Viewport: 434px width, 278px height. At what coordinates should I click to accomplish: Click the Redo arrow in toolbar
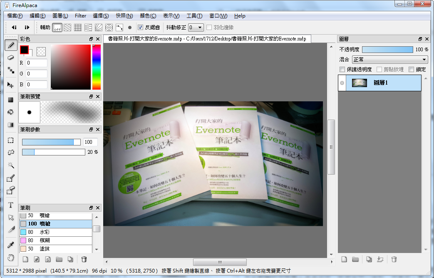(27, 28)
